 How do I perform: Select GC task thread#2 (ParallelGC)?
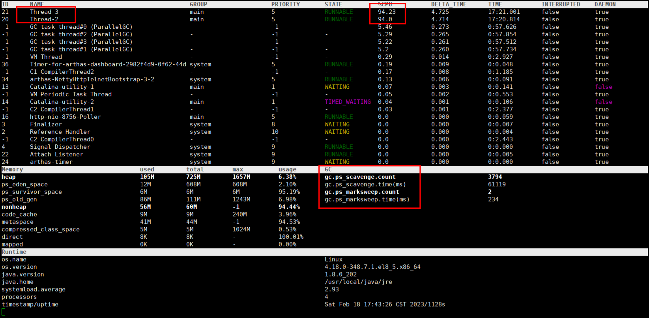coord(81,34)
